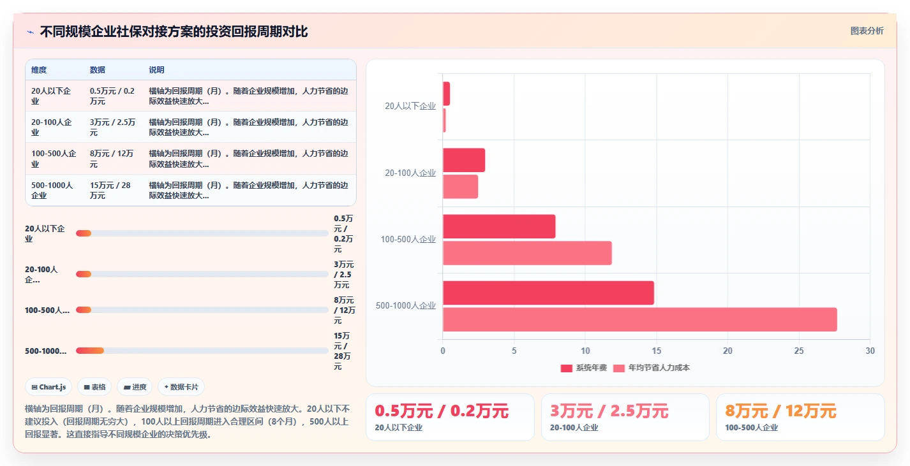Click the 20人以下企业 progress bar

click(x=202, y=233)
